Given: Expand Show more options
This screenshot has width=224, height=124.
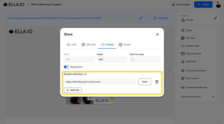Looking at the screenshot, I should [x=198, y=97].
